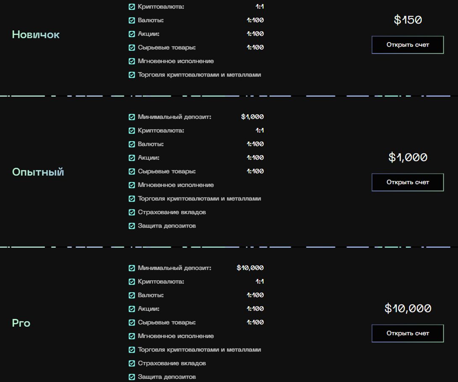Click checkmark icon beside Опытный Сырьевые товары

pyautogui.click(x=132, y=171)
